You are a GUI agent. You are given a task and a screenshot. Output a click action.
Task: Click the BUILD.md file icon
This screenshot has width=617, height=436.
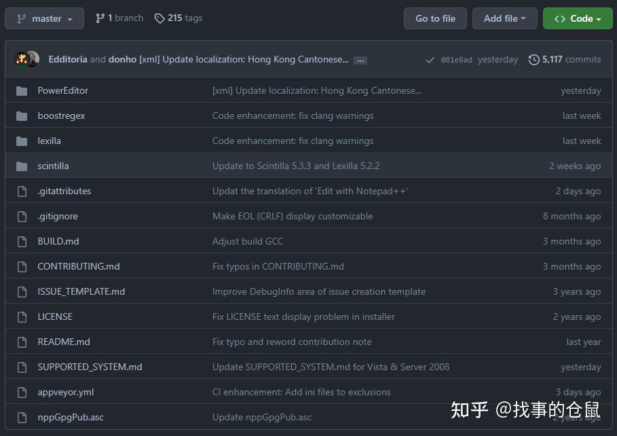(22, 242)
